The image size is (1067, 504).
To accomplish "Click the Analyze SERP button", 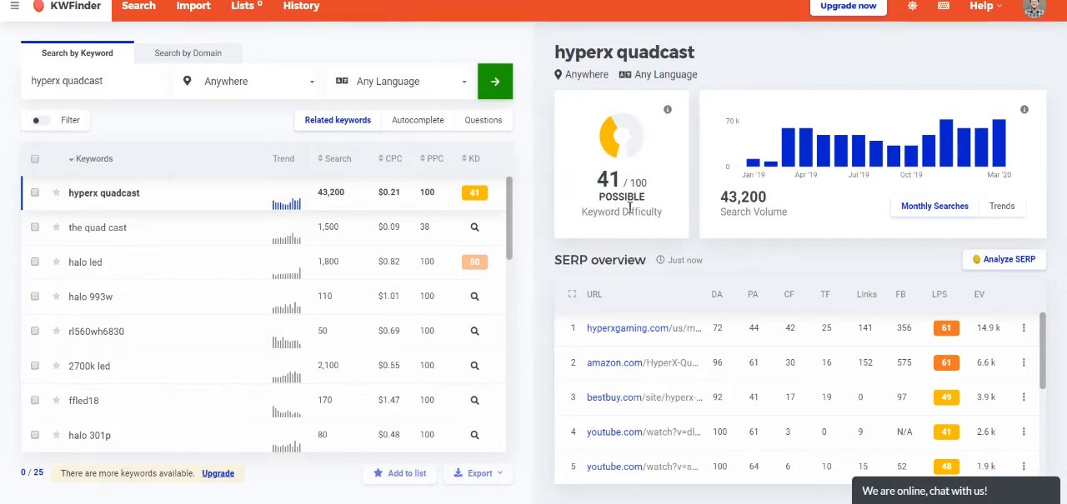I will tap(1004, 259).
